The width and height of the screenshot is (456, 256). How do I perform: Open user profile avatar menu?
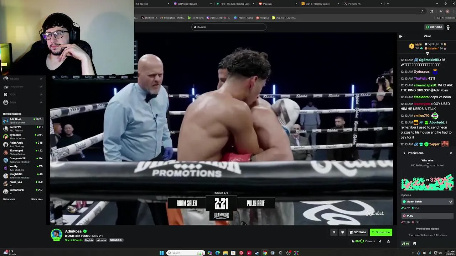[448, 27]
